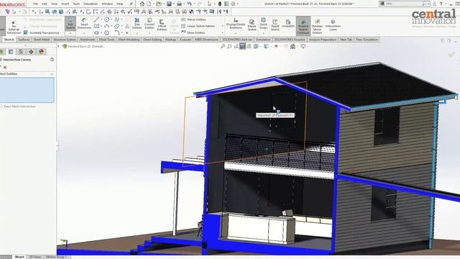Select the Circle sketch tool
This screenshot has width=460, height=259.
tap(107, 19)
